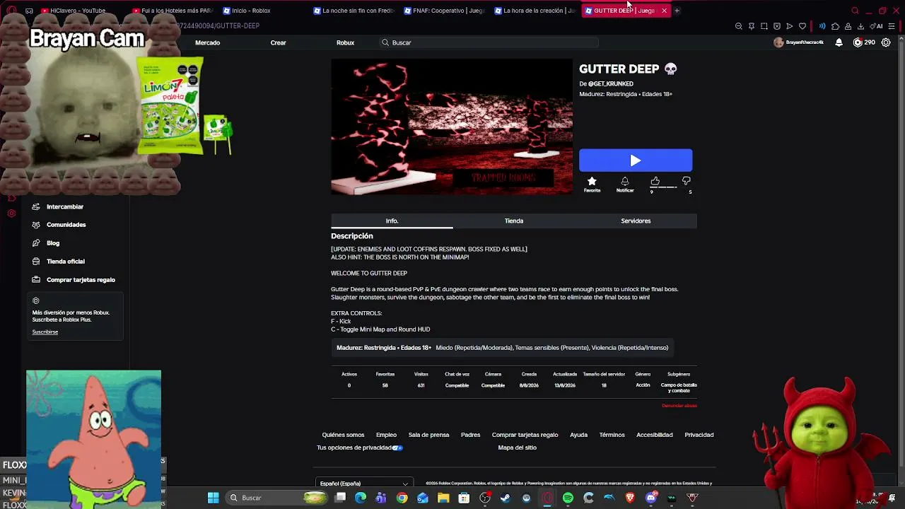Open Intercambiar in the left sidebar
This screenshot has width=905, height=509.
click(x=65, y=206)
